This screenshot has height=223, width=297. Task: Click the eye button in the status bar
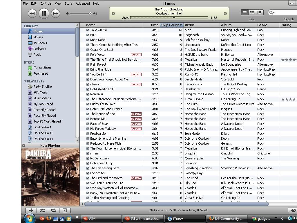[x=293, y=210]
